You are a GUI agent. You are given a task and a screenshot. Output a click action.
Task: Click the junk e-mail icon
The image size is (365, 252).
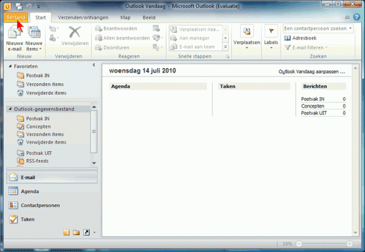[54, 38]
